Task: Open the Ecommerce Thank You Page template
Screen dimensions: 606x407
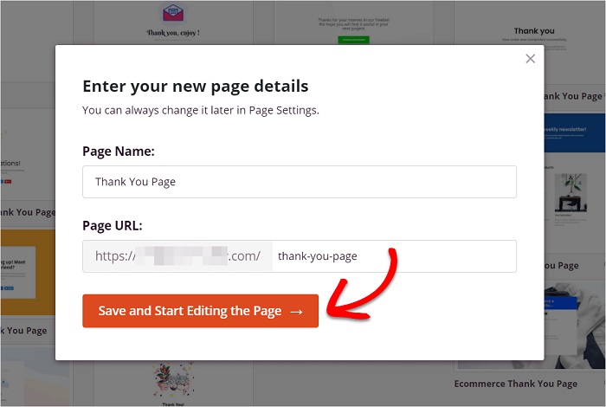Action: [x=574, y=325]
